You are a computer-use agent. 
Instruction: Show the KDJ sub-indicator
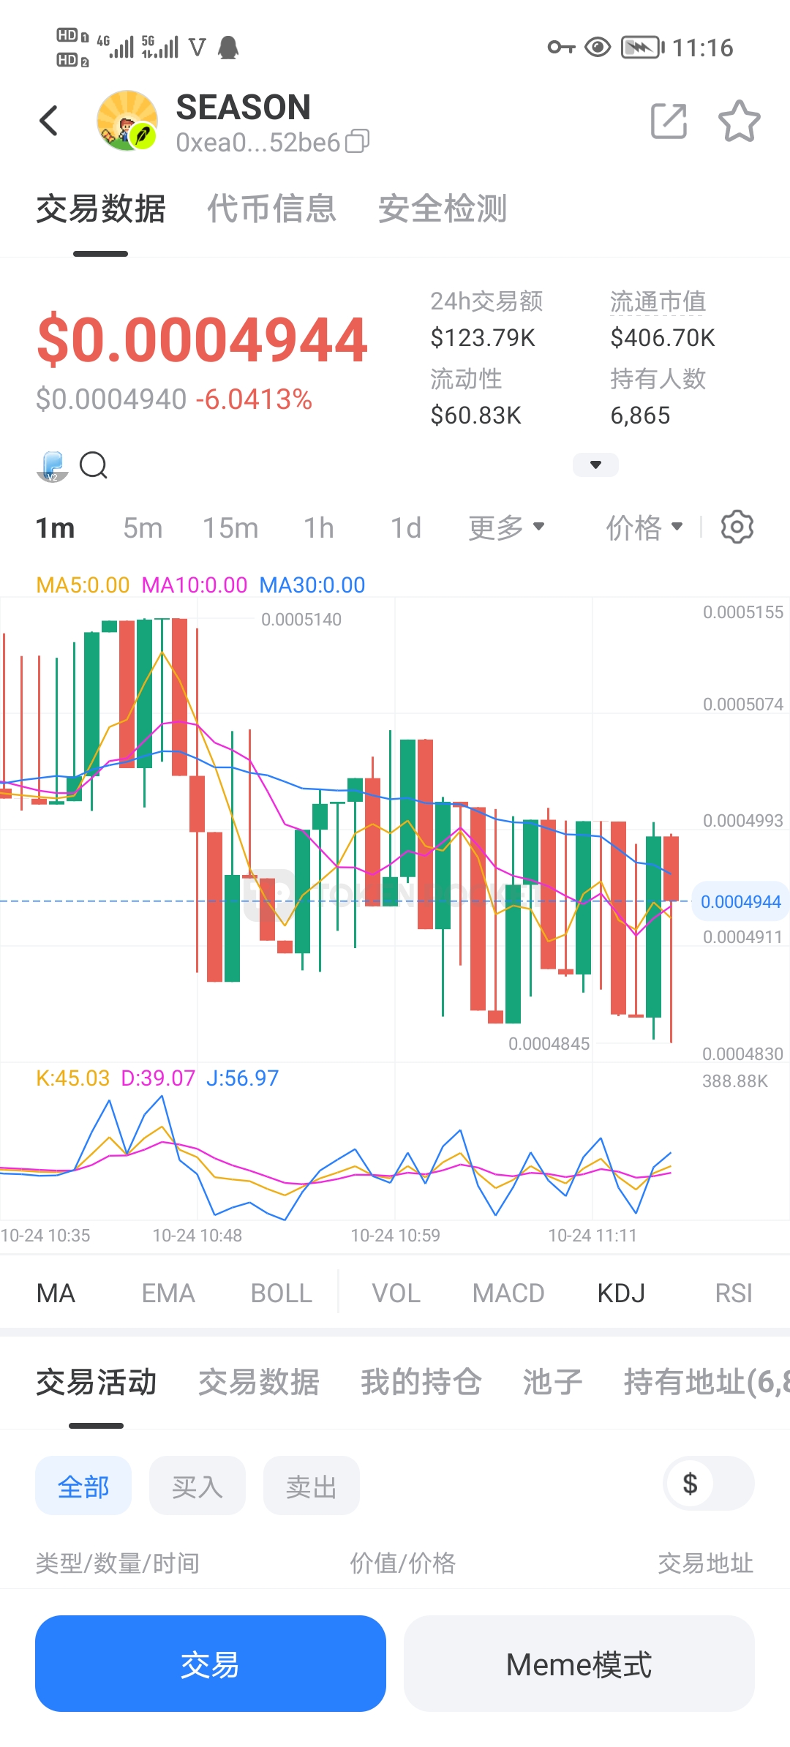621,1293
